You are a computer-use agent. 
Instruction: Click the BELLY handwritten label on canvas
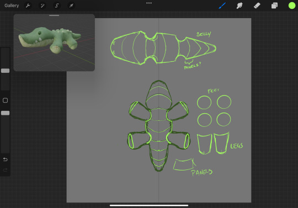point(204,34)
